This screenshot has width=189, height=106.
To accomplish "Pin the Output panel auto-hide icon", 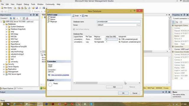I will tap(166, 92).
